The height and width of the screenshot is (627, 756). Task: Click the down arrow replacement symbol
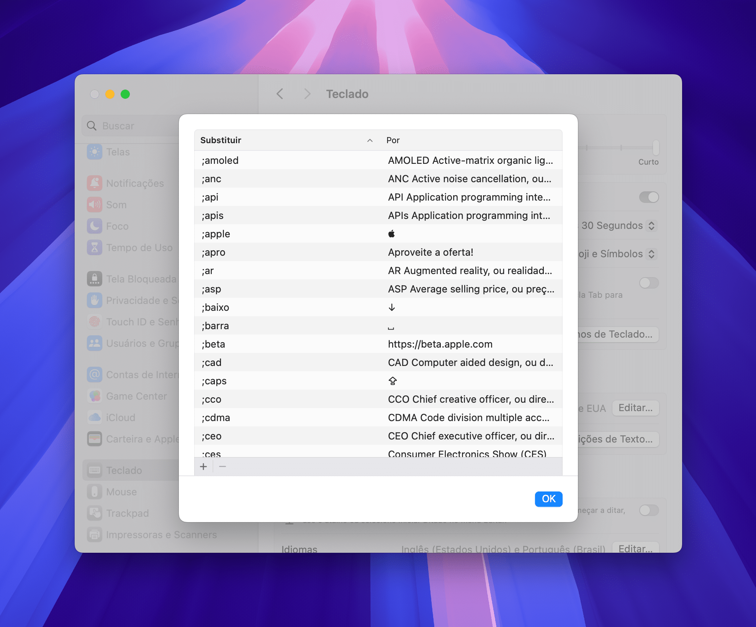click(x=391, y=307)
